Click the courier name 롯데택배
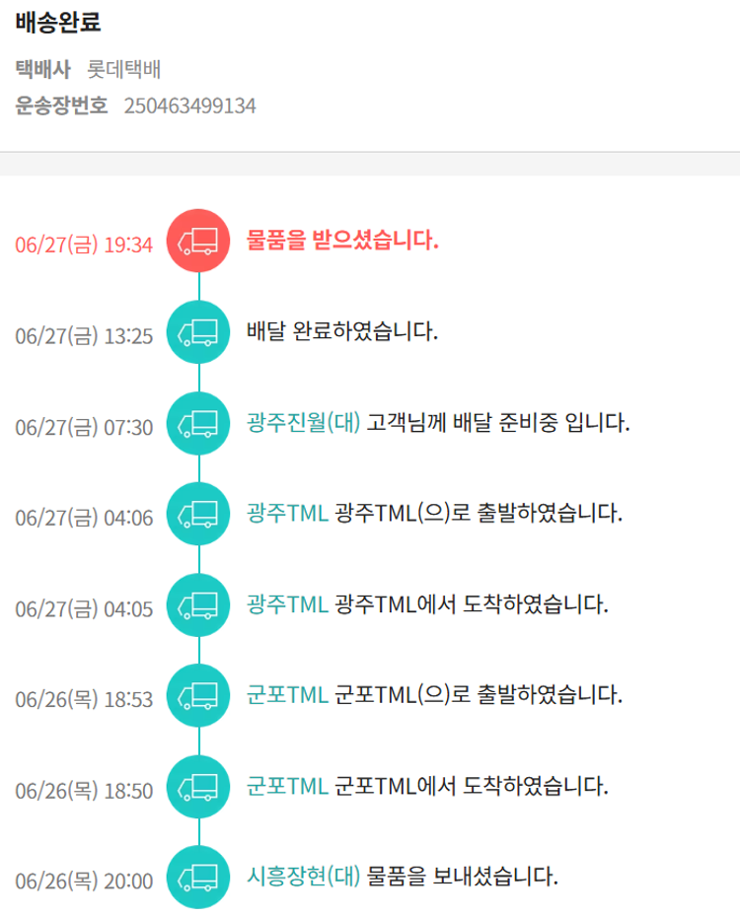Screen dimensions: 740x917 coord(124,70)
